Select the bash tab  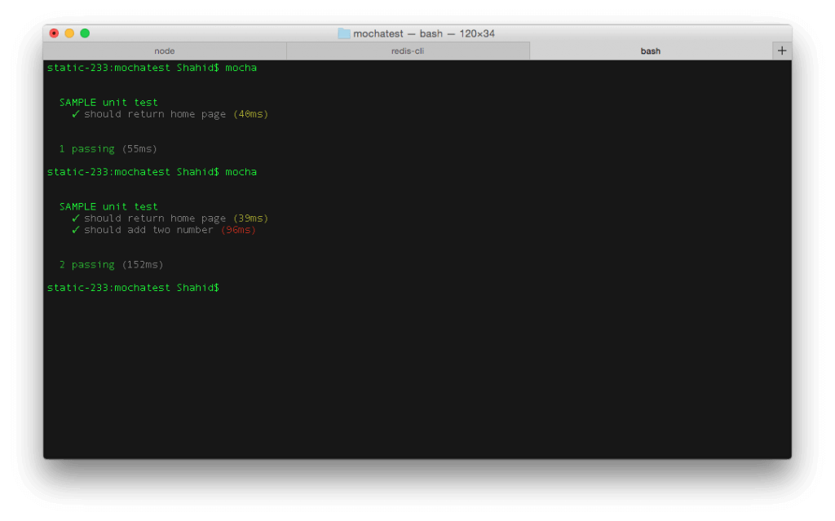coord(650,50)
